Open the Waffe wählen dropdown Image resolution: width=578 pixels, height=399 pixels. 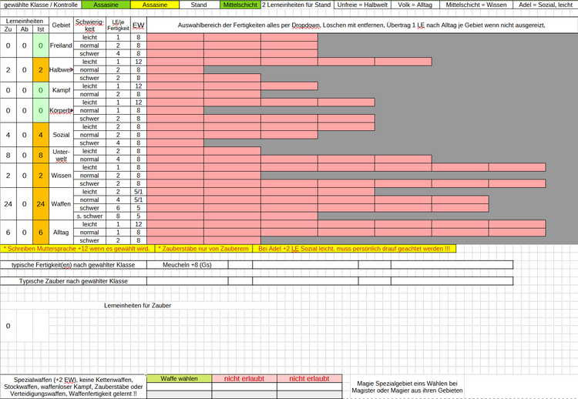point(178,378)
